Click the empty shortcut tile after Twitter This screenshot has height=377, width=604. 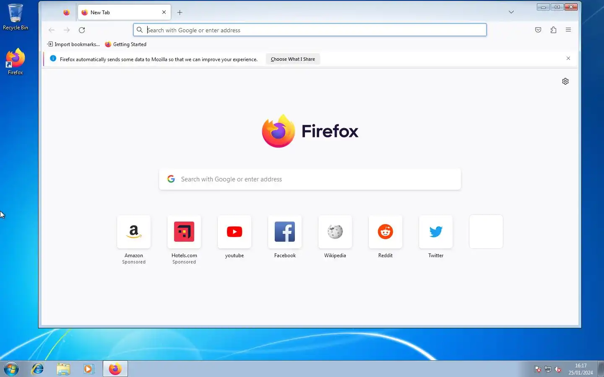[486, 232]
